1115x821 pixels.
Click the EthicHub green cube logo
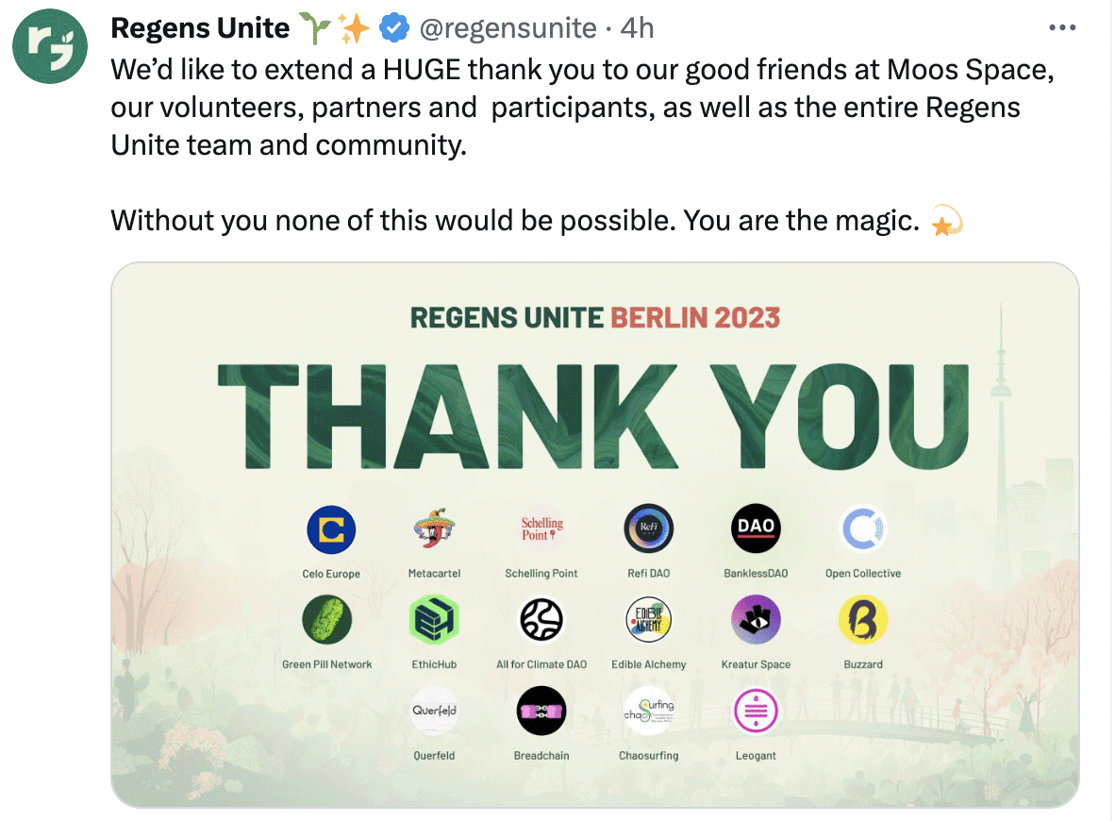pos(435,620)
